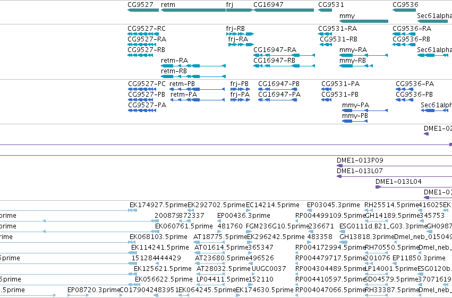Click the EC14214.5prime EST label
The height and width of the screenshot is (298, 452).
point(272,205)
